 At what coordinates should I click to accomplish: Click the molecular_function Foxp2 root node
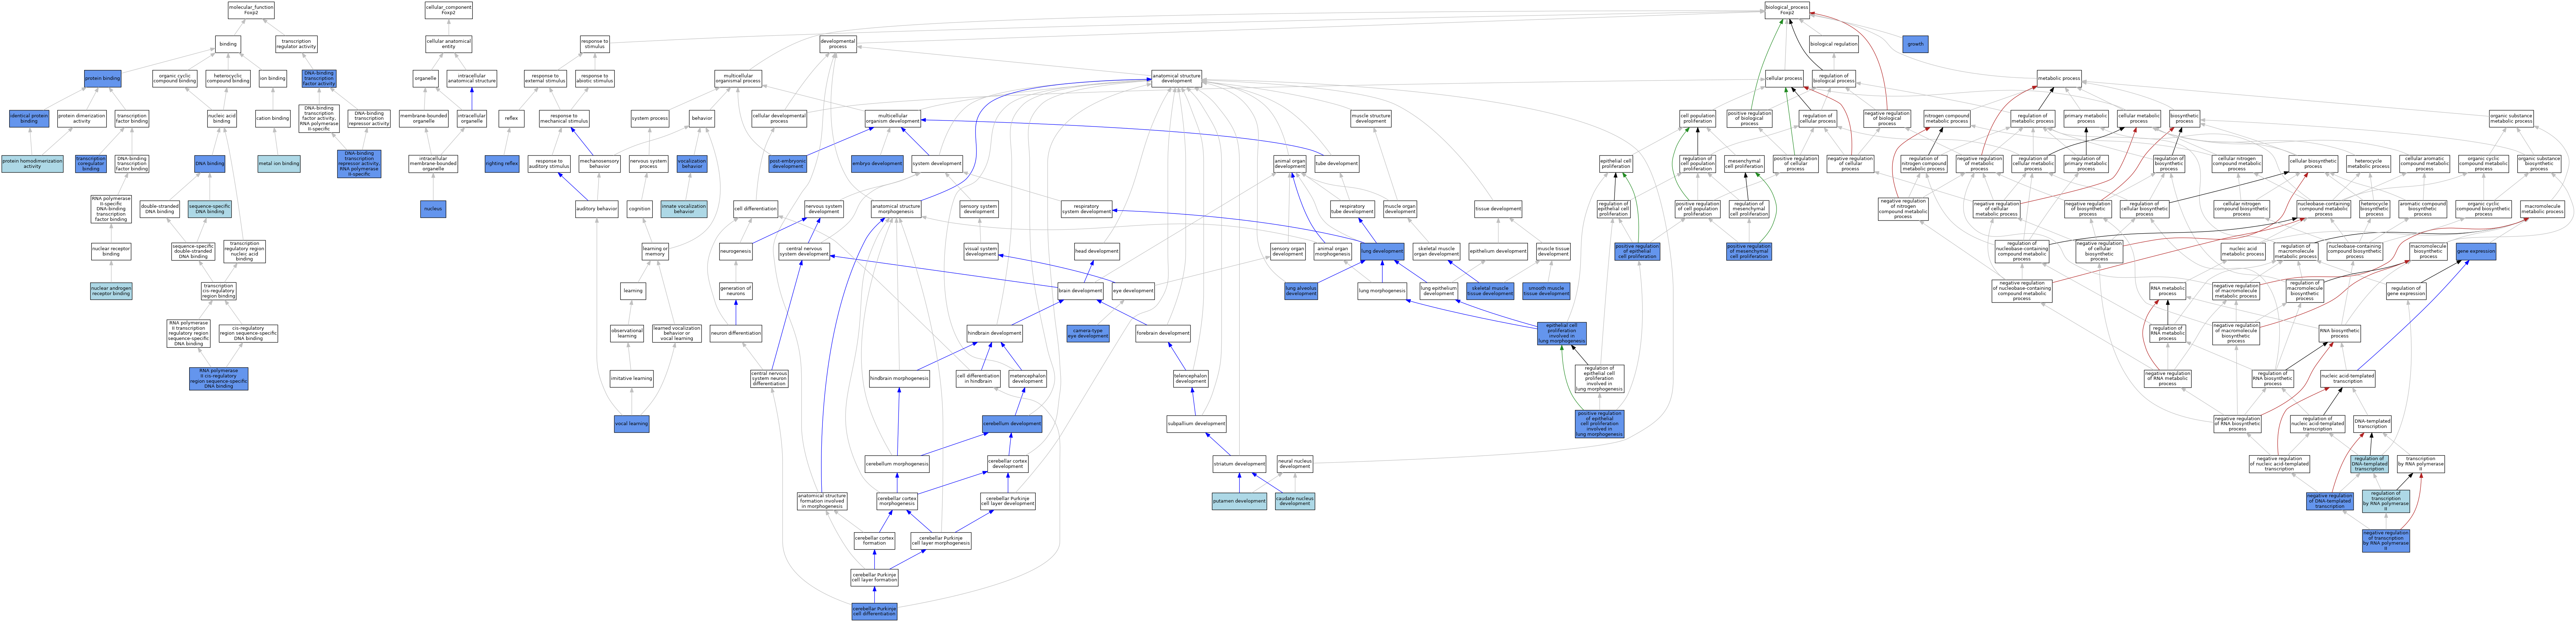251,10
